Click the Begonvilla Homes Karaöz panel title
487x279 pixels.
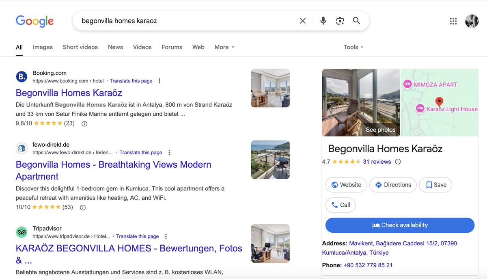[385, 149]
